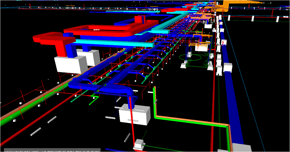The height and width of the screenshot is (152, 290).
Task: Pick the red rectangular duct loop
Action: (110, 28)
